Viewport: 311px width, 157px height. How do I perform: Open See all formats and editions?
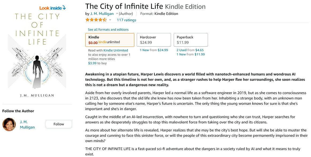tap(108, 30)
